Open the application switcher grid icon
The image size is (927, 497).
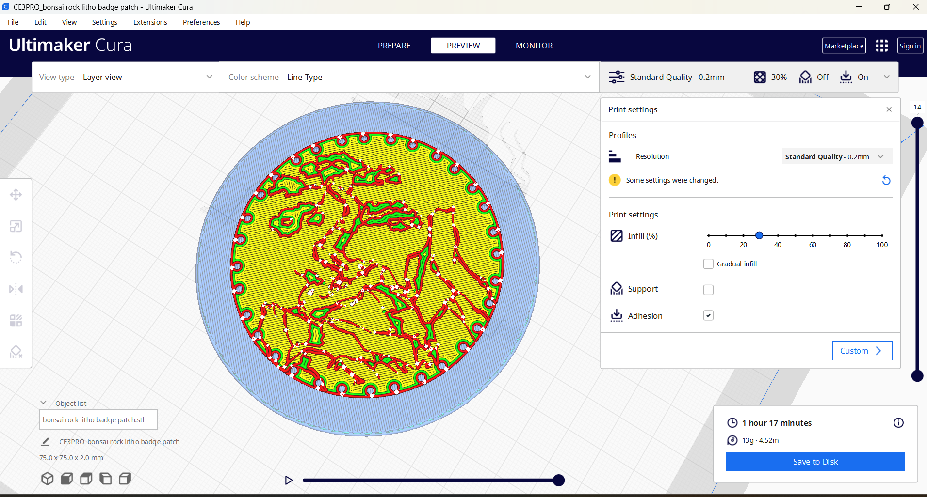click(x=882, y=46)
